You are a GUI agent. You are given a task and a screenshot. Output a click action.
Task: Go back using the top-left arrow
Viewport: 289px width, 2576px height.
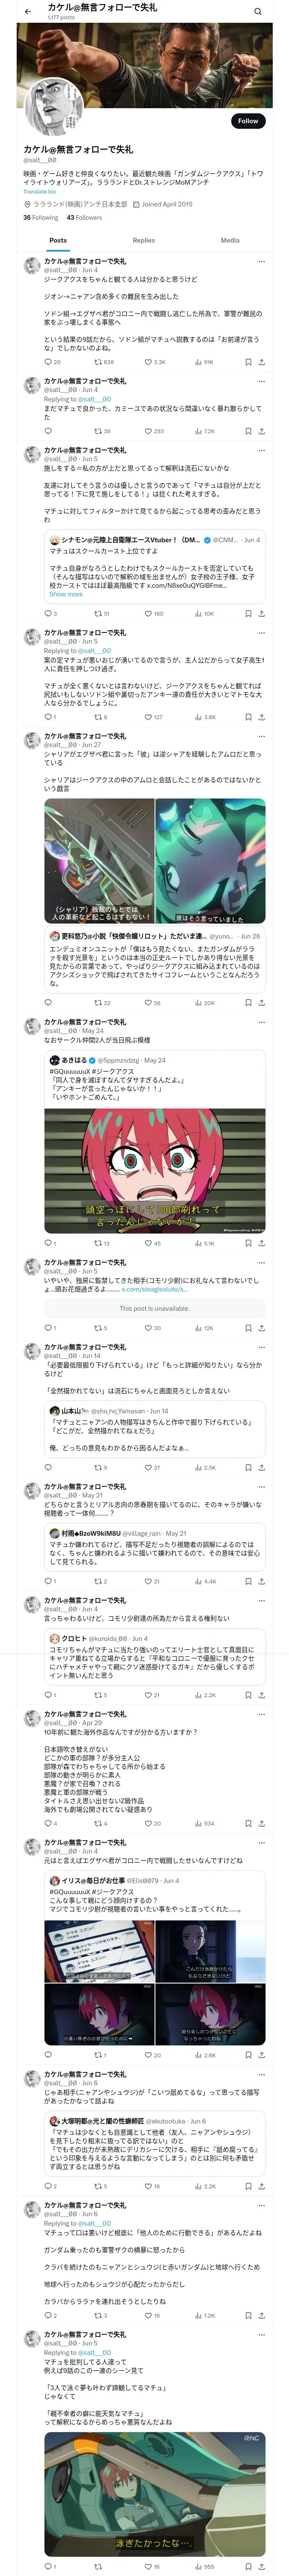point(28,11)
